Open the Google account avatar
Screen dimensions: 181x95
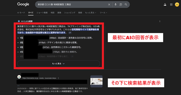coord(177,4)
